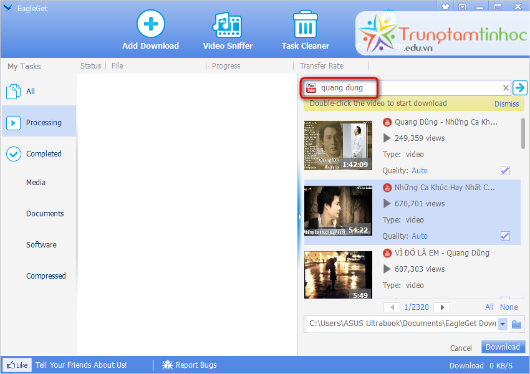
Task: Play preview of the 670,701 views video
Action: tap(387, 204)
